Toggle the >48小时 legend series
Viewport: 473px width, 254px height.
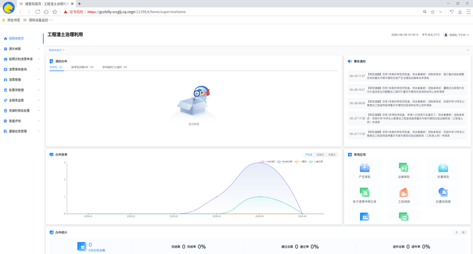315,162
